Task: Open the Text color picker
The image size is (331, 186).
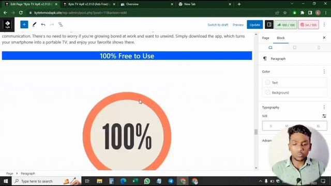Action: tap(294, 83)
